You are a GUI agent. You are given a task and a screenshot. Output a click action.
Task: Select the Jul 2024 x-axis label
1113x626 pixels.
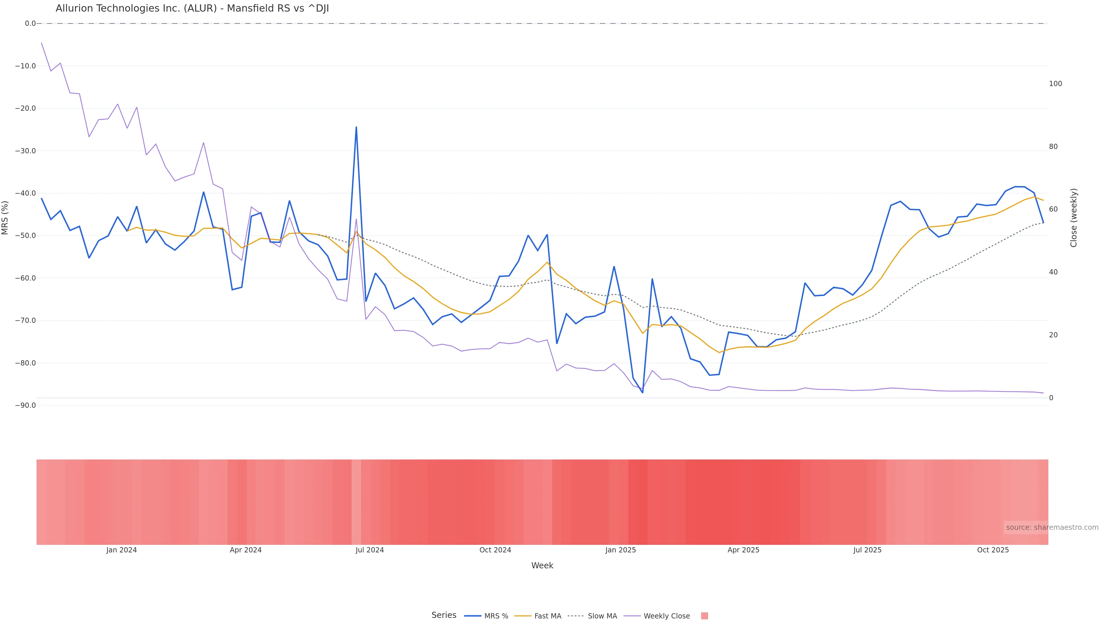[x=370, y=550]
